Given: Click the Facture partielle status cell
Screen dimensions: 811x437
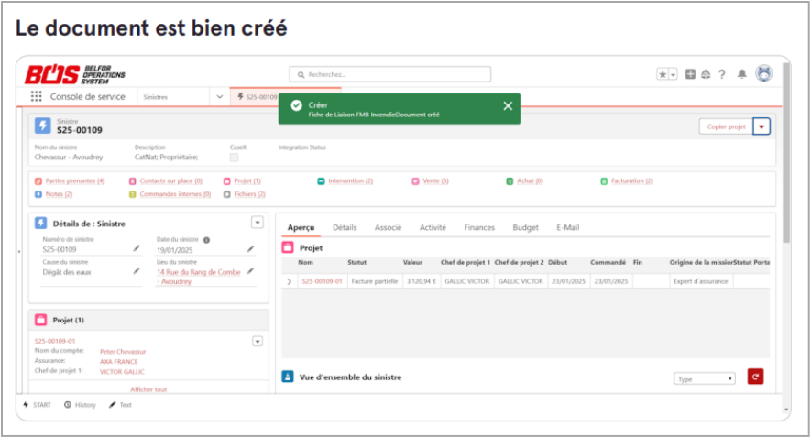Looking at the screenshot, I should click(x=375, y=281).
